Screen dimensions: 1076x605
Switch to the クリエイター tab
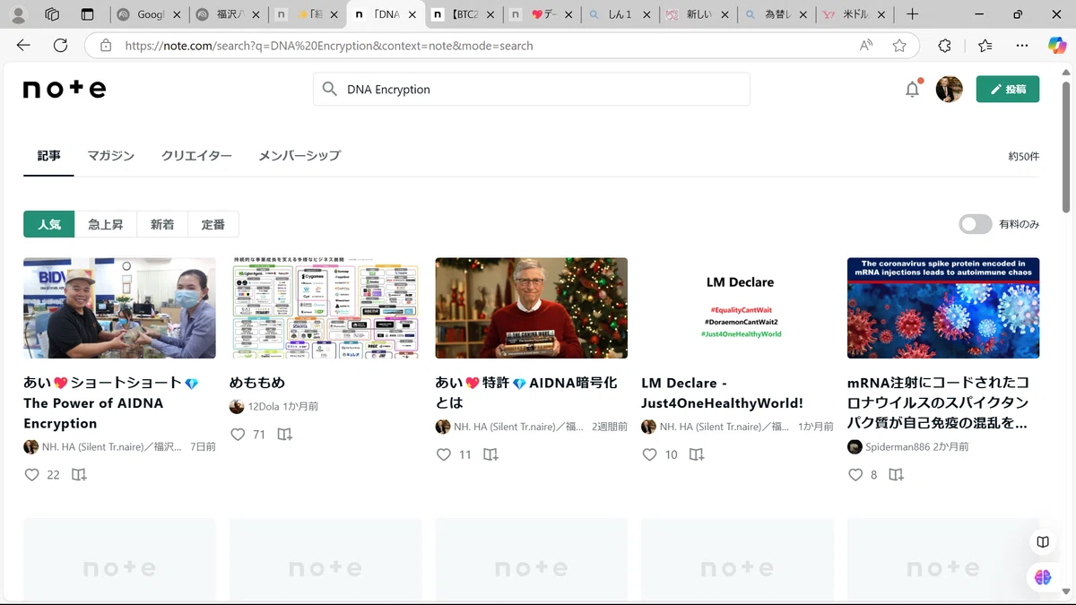point(196,156)
